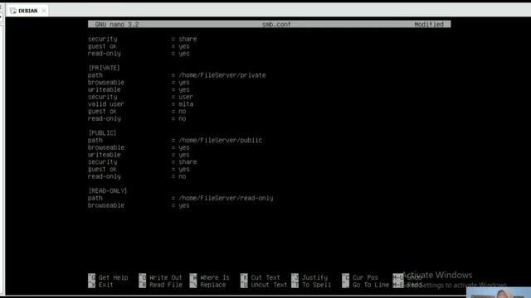
Task: Click the Replace shortcut label
Action: point(213,285)
